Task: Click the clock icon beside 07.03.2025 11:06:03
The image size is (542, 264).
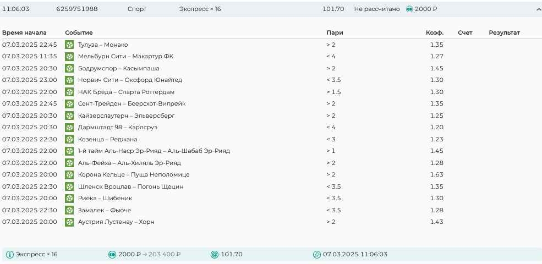Action: click(x=317, y=255)
